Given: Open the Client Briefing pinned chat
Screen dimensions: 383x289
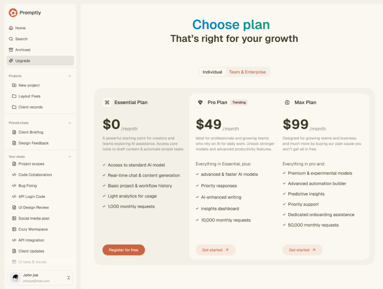Looking at the screenshot, I should click(31, 132).
